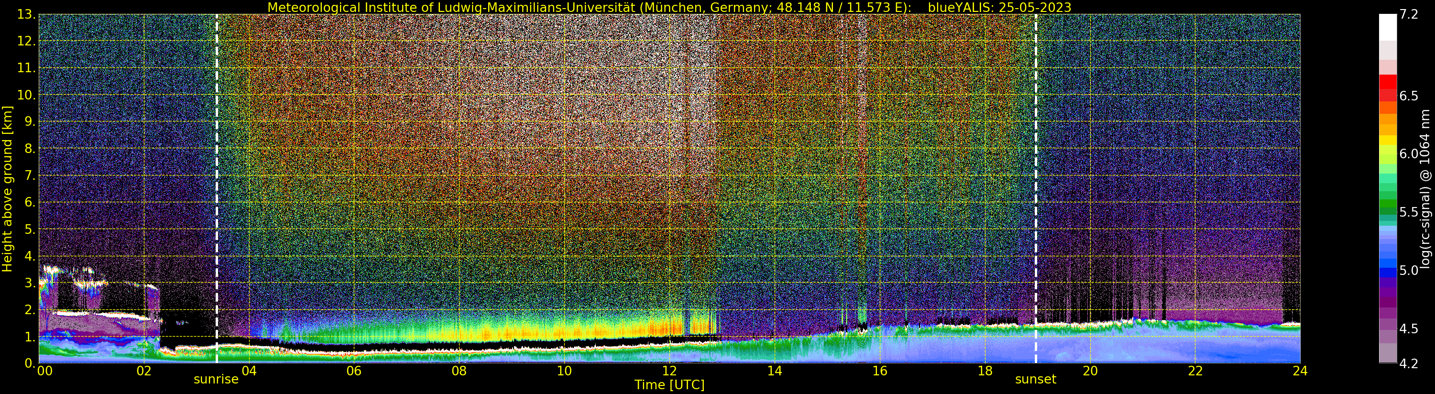The width and height of the screenshot is (1435, 394).
Task: Click the '20' time axis tick
Action: [x=1090, y=371]
